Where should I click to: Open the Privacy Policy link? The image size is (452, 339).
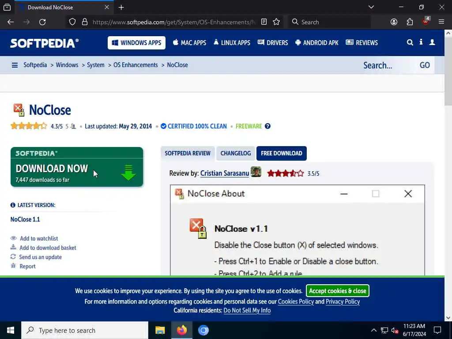(x=343, y=301)
